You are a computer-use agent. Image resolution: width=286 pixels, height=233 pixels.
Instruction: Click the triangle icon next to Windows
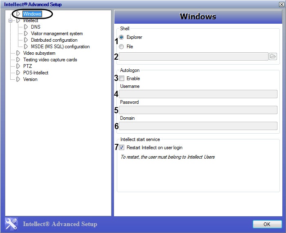[18, 13]
